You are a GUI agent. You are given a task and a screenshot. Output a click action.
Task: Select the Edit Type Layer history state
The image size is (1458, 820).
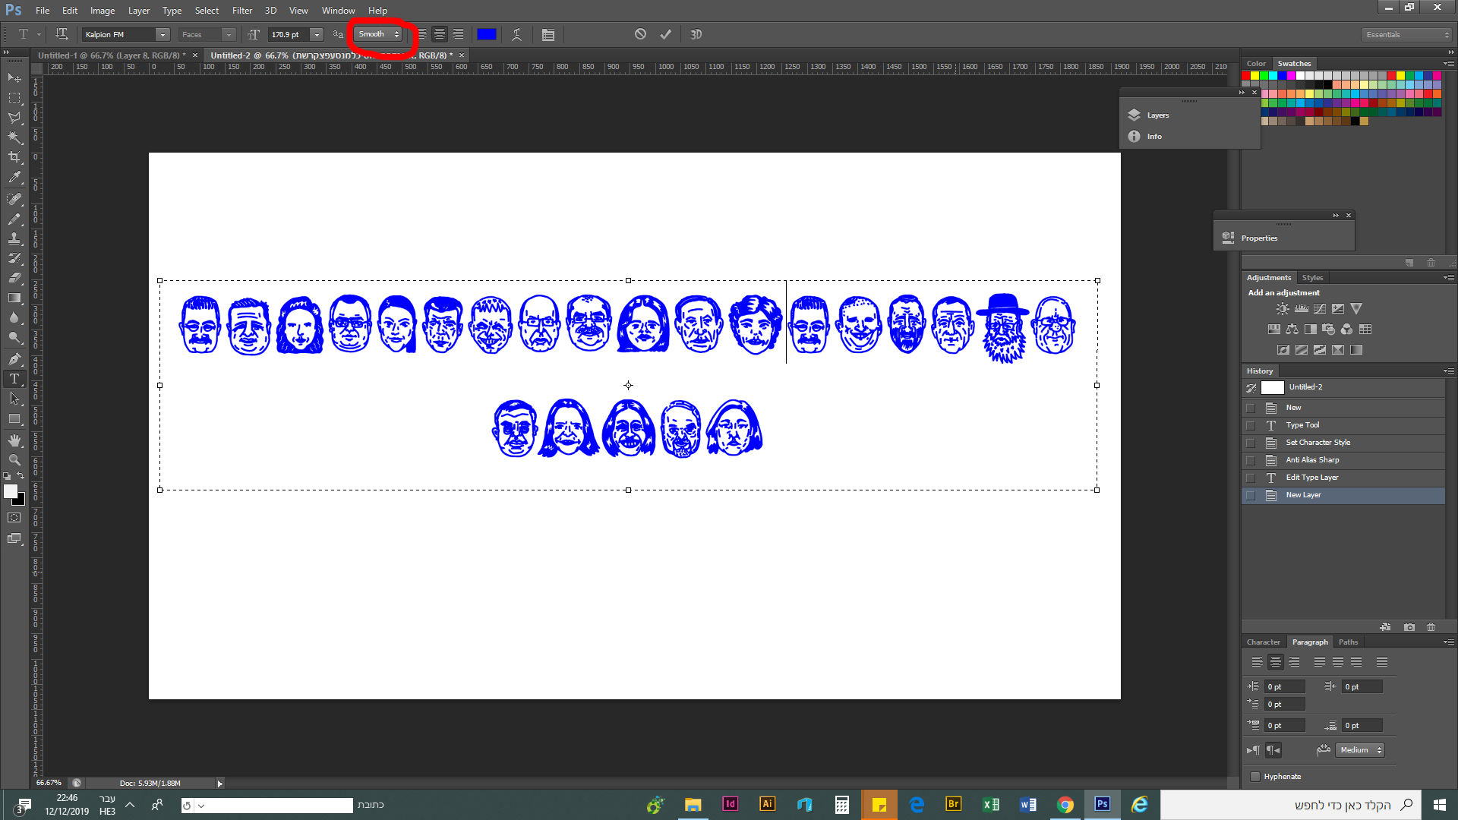point(1311,478)
